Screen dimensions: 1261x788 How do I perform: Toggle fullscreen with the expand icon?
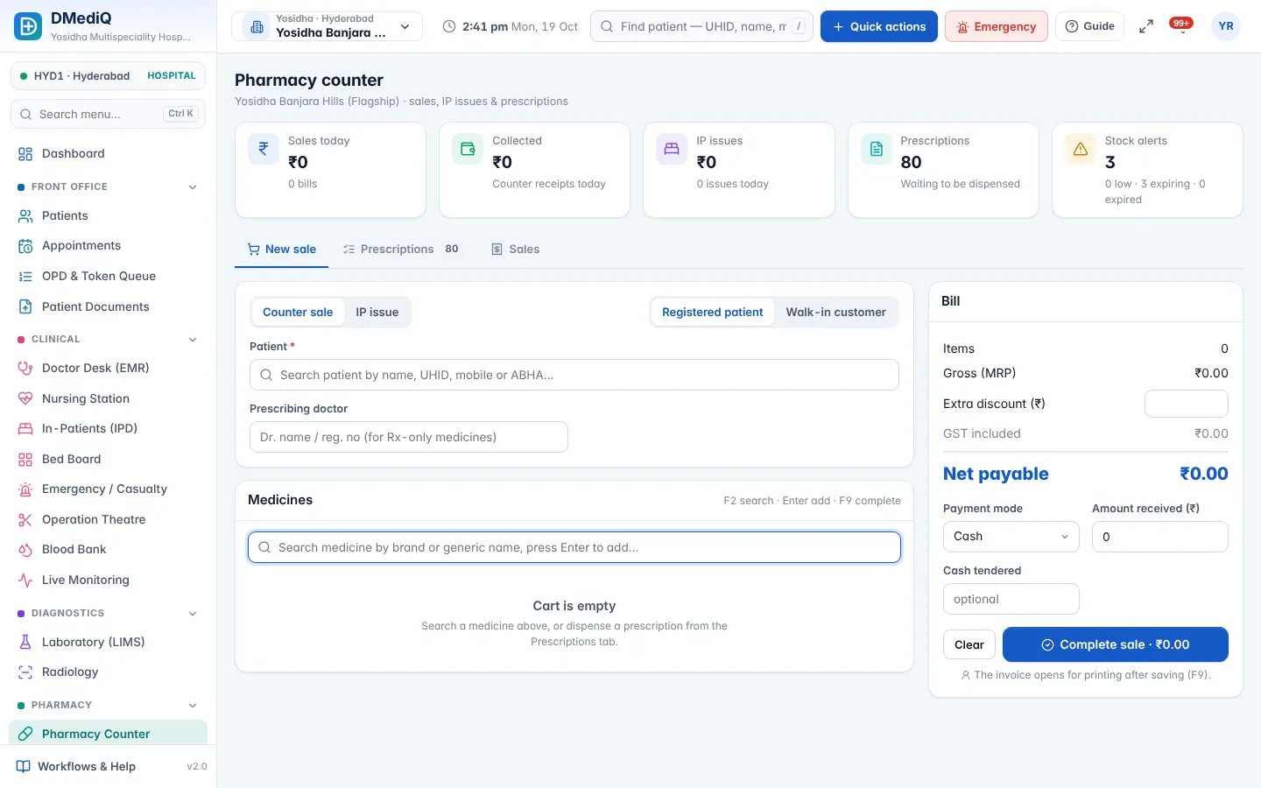[1145, 26]
